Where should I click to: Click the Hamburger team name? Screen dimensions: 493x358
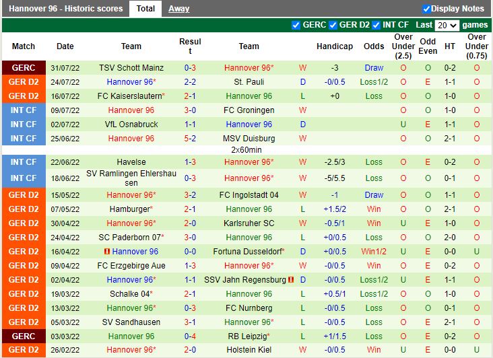pyautogui.click(x=129, y=209)
